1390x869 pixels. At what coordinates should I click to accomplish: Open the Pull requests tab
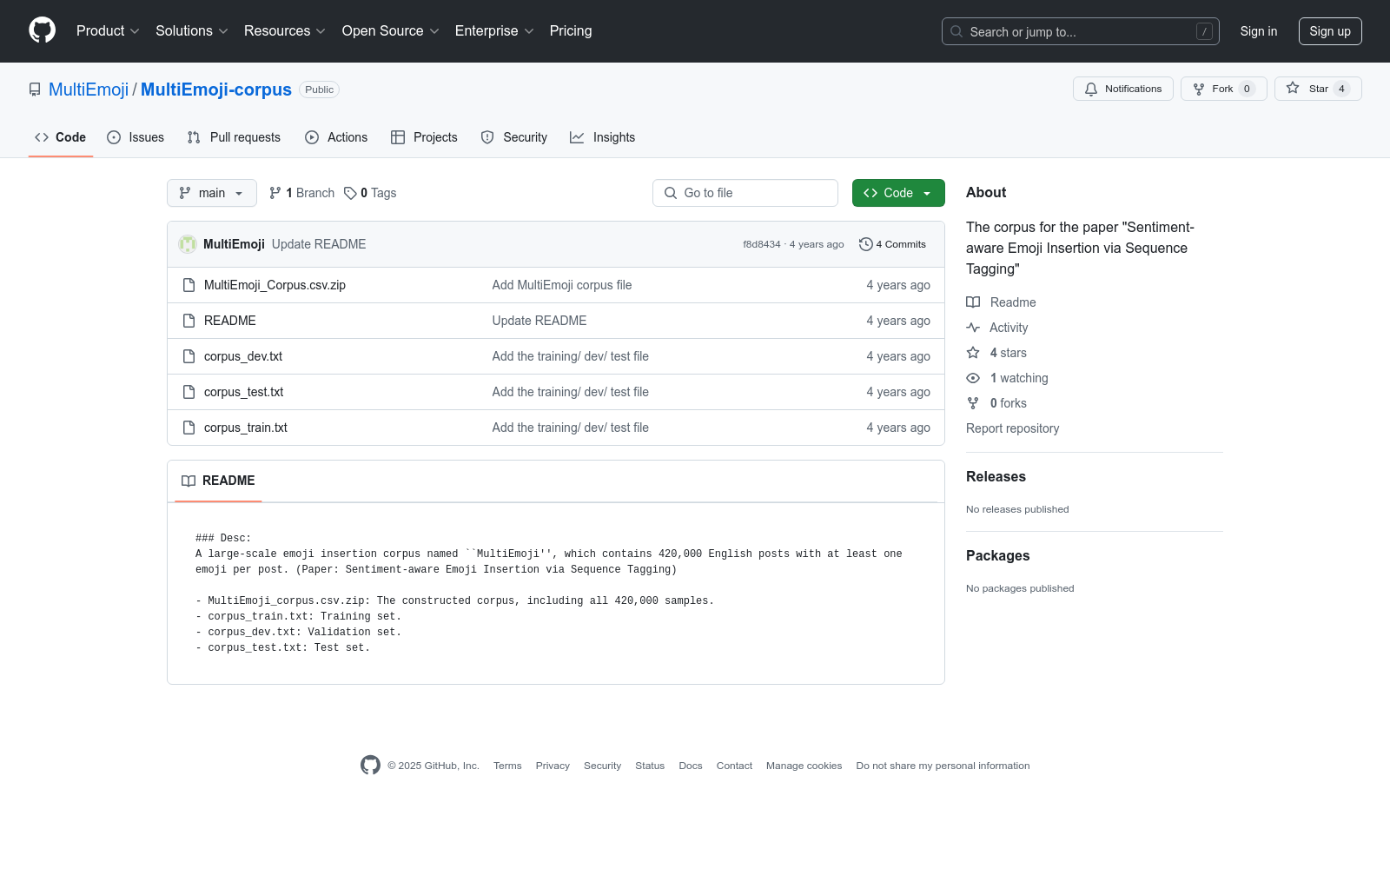[x=234, y=137]
